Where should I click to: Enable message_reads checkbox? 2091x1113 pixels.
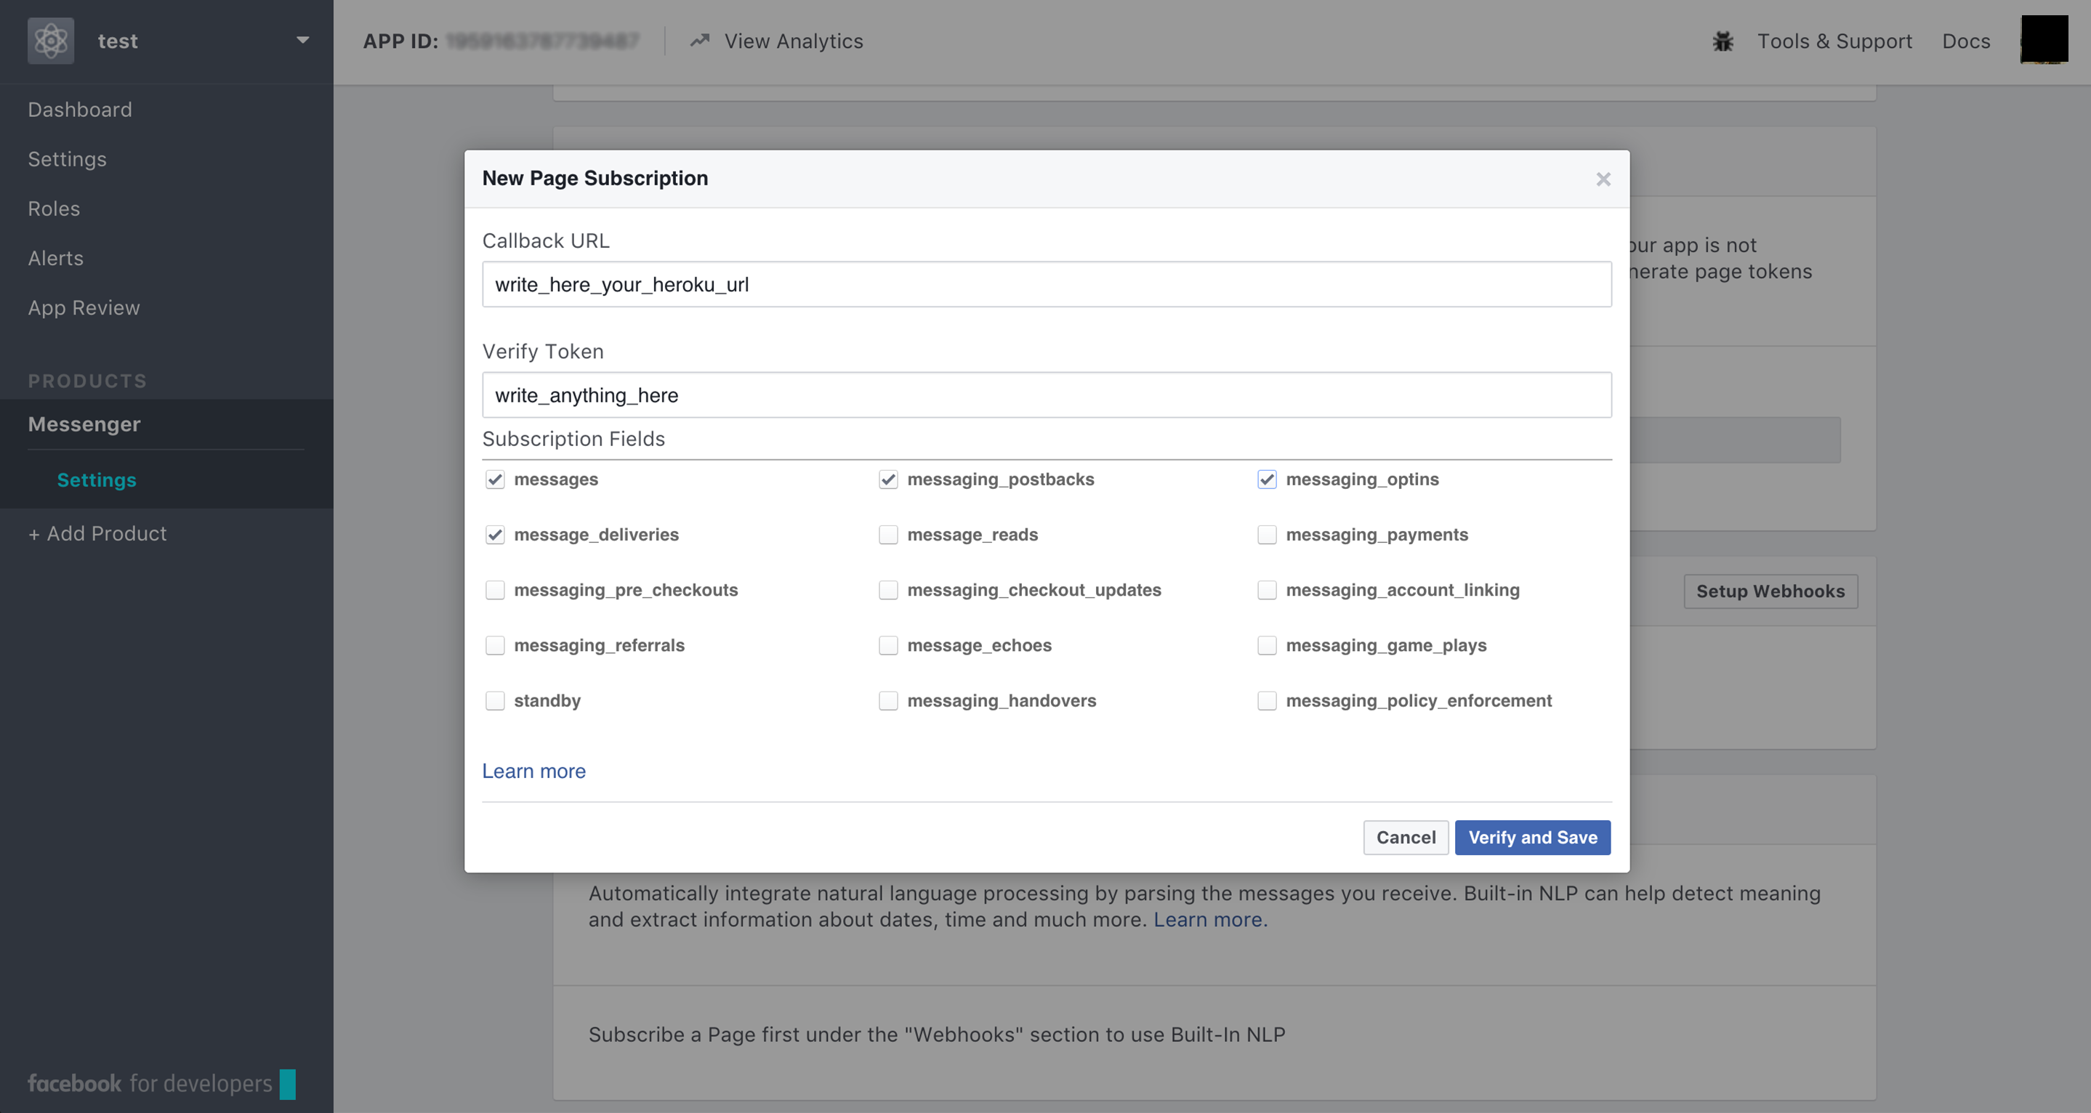888,535
